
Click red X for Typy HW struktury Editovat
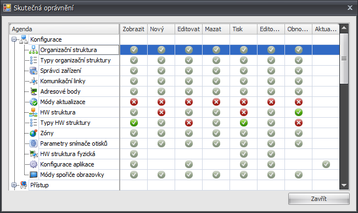[189, 123]
